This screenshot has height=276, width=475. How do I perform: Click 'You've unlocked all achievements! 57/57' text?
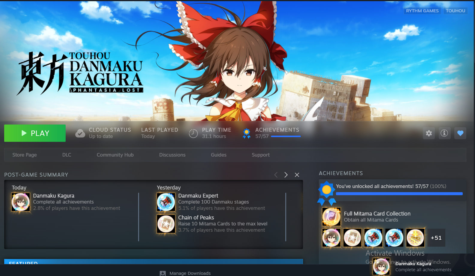click(382, 186)
